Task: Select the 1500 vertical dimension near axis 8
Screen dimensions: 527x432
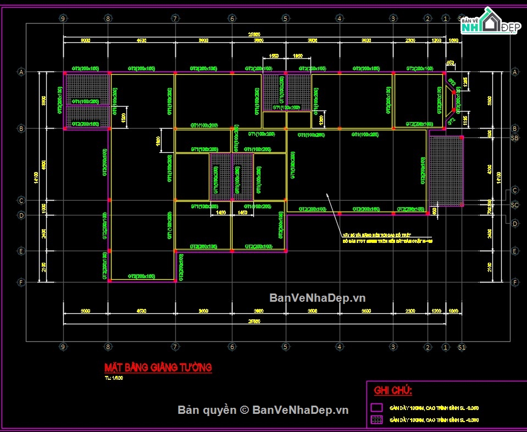Action: (x=123, y=117)
